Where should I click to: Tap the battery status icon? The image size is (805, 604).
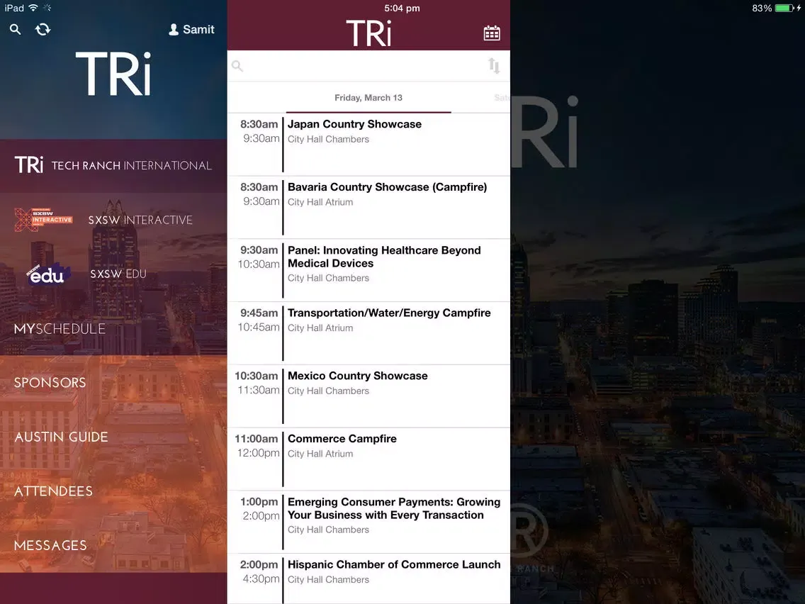point(784,9)
